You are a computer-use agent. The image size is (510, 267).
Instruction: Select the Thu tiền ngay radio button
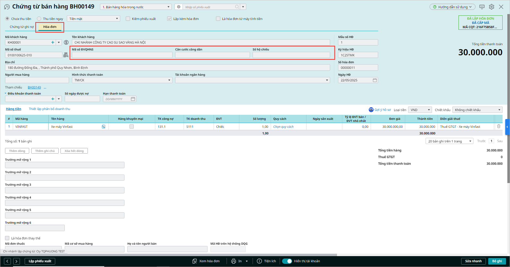click(x=39, y=19)
